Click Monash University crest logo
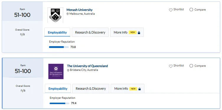Screen dimensions: 222x110 [56, 15]
